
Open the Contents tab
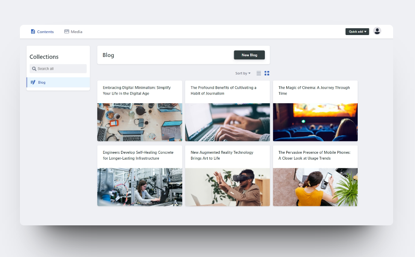click(42, 32)
